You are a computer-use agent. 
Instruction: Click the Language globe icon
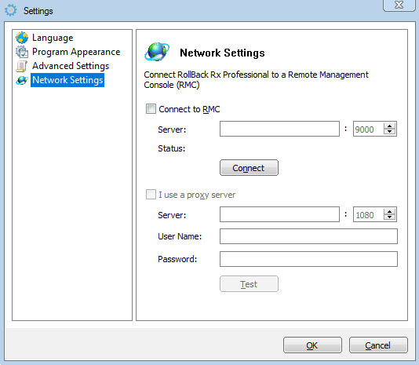22,38
